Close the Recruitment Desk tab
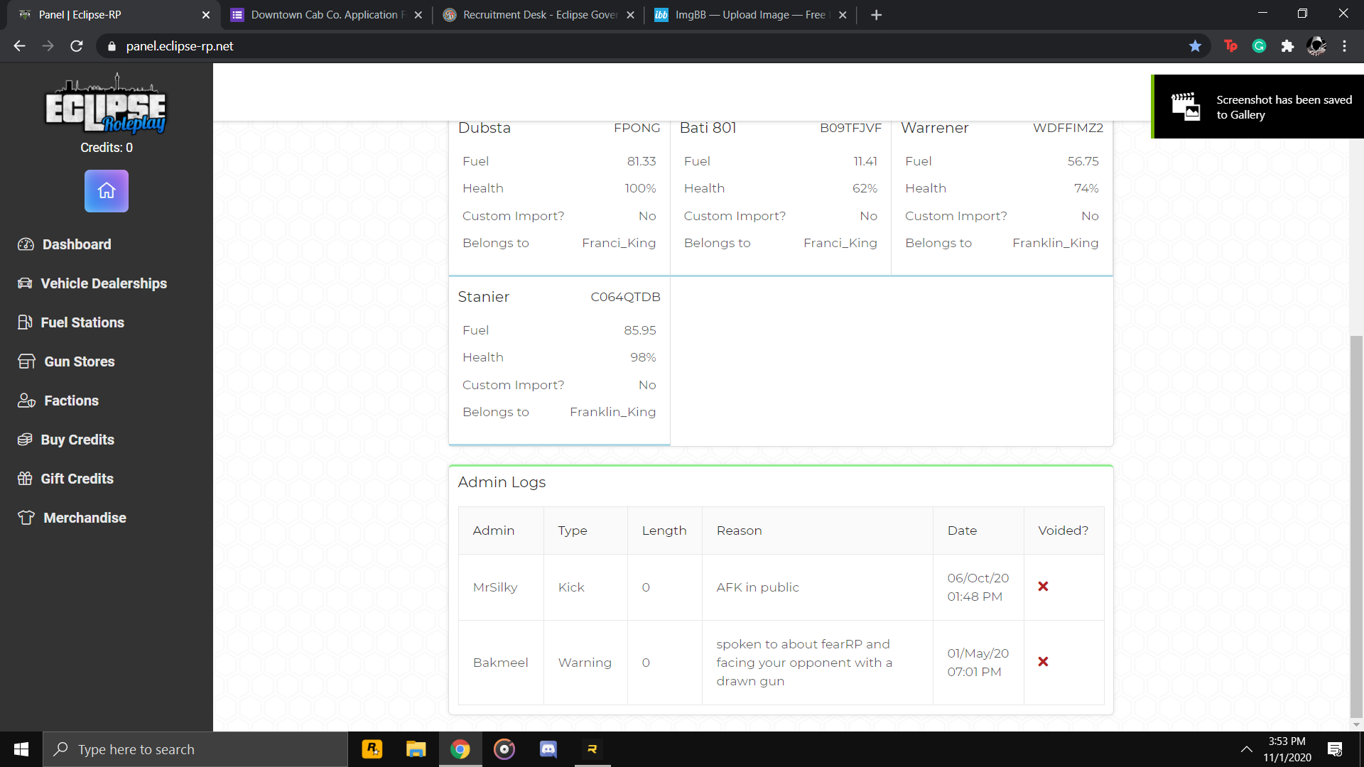Viewport: 1364px width, 767px height. point(630,15)
